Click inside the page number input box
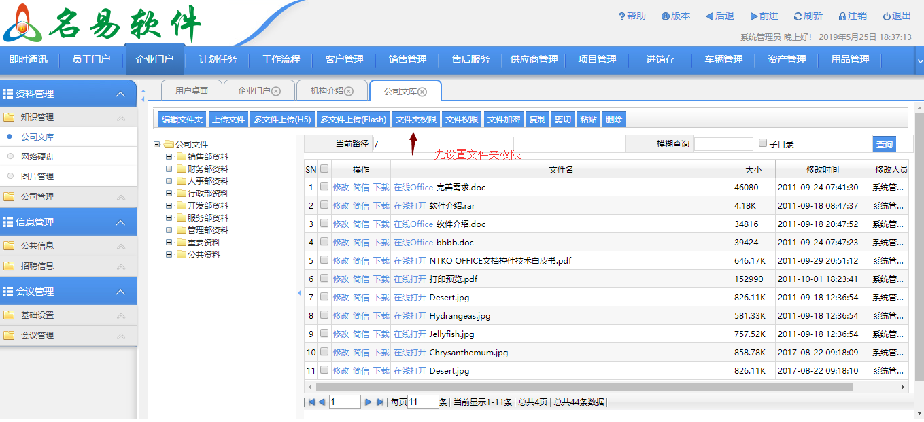Image resolution: width=924 pixels, height=422 pixels. click(345, 401)
